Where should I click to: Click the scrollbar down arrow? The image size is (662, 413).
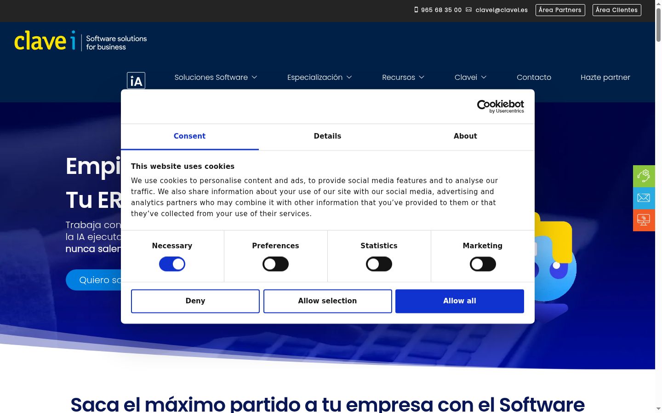tap(658, 408)
